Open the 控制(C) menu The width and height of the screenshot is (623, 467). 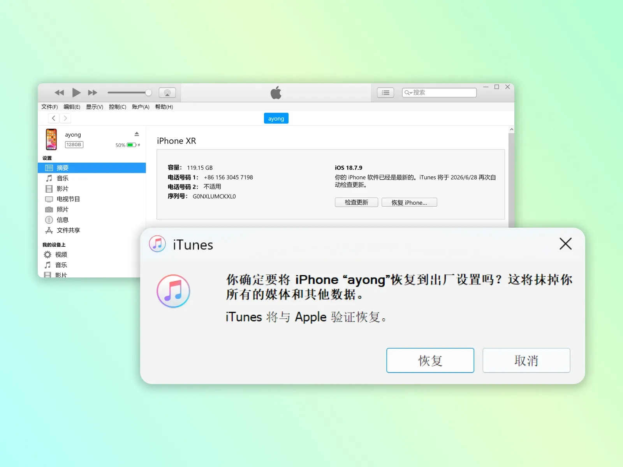(x=118, y=107)
